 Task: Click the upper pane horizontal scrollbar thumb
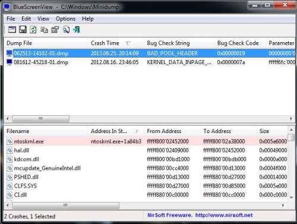pos(41,119)
